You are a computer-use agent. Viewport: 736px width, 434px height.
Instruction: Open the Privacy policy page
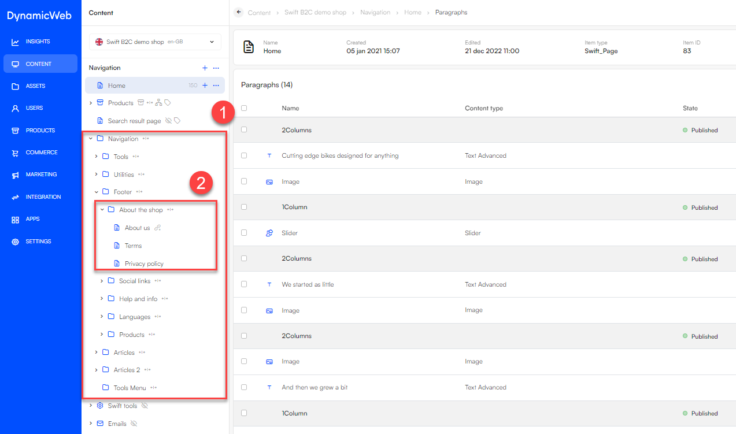(x=144, y=264)
